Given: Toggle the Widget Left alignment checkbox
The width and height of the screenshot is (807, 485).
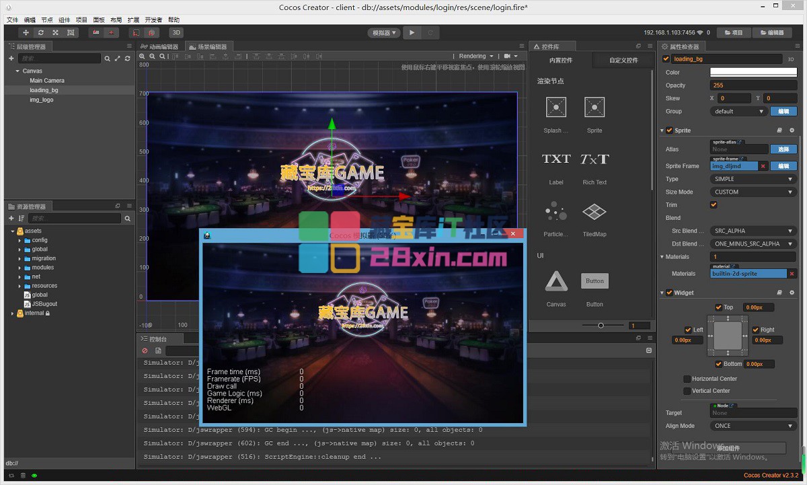Looking at the screenshot, I should pos(688,330).
